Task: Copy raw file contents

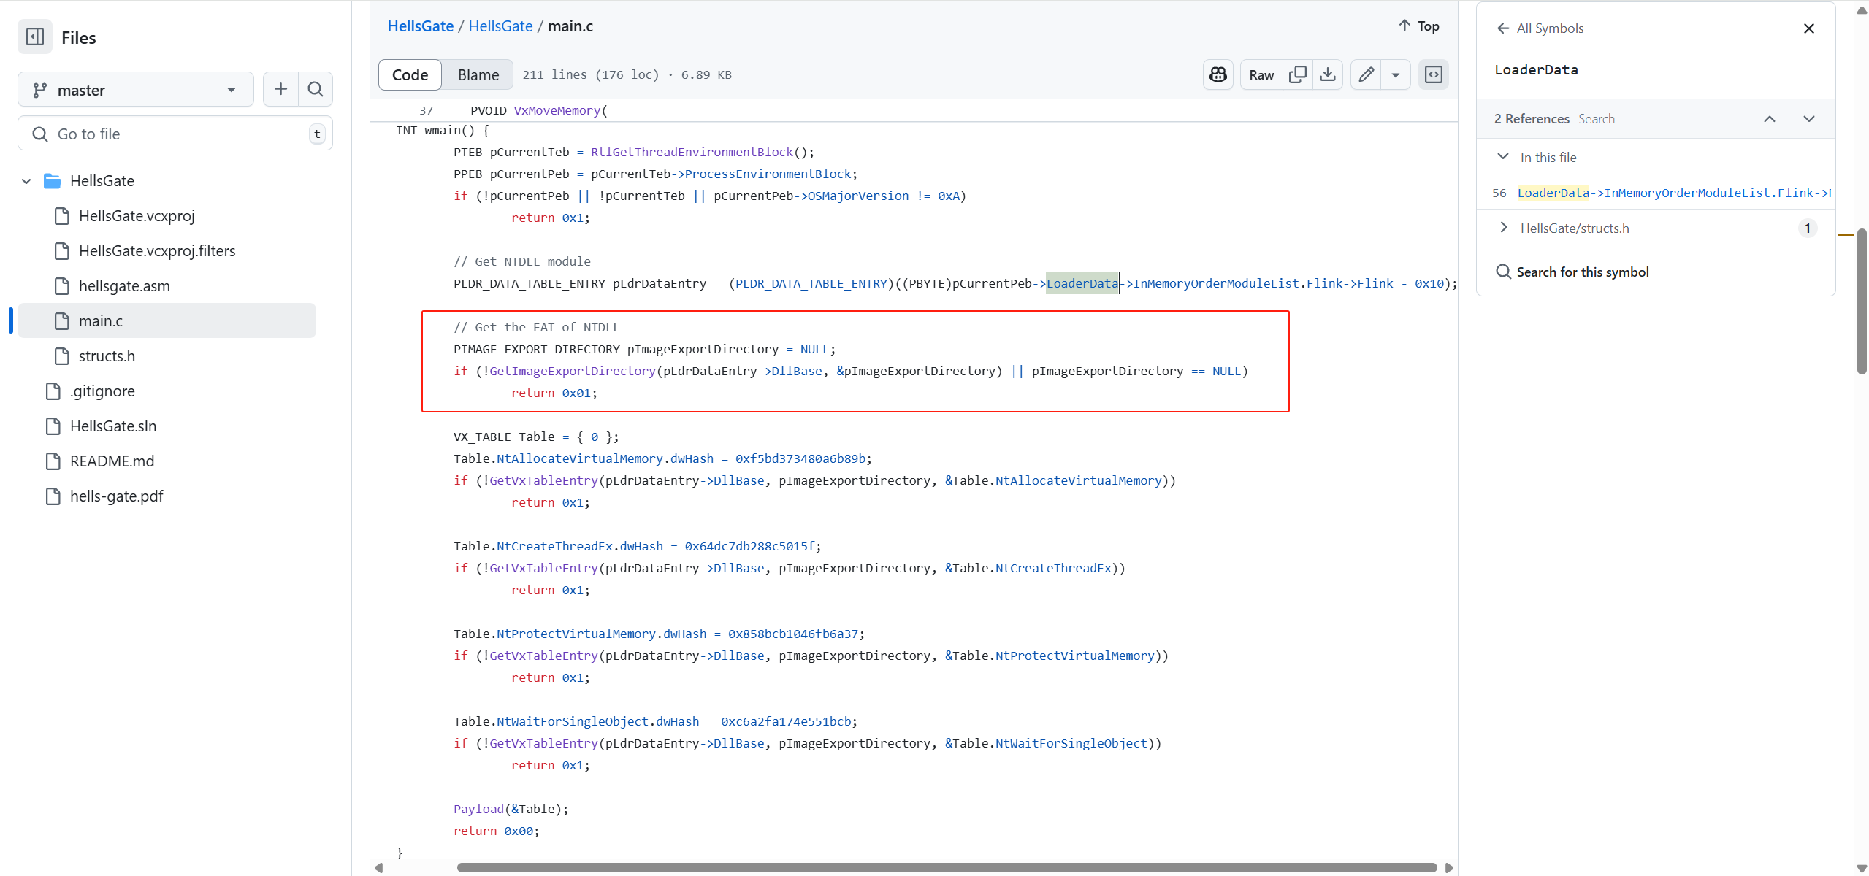Action: coord(1298,74)
